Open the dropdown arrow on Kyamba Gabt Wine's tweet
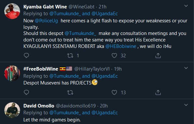 tap(186, 6)
